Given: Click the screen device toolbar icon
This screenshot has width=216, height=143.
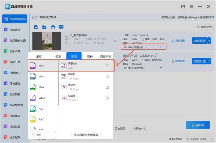Looking at the screenshot, I should click(61, 27).
